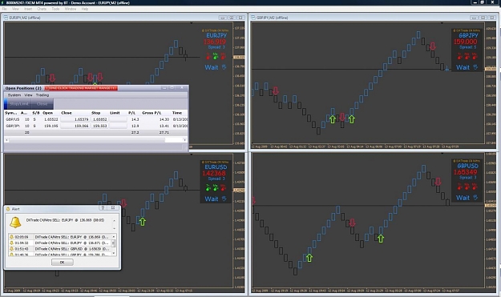
Task: Click the up arrow beside the alert message text
Action: [114, 220]
